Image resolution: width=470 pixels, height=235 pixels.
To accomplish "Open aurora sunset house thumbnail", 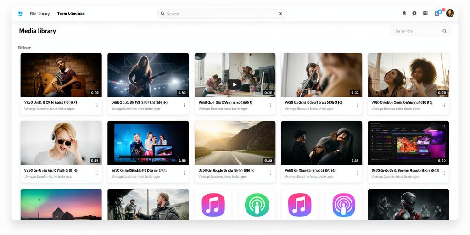I will point(61,204).
